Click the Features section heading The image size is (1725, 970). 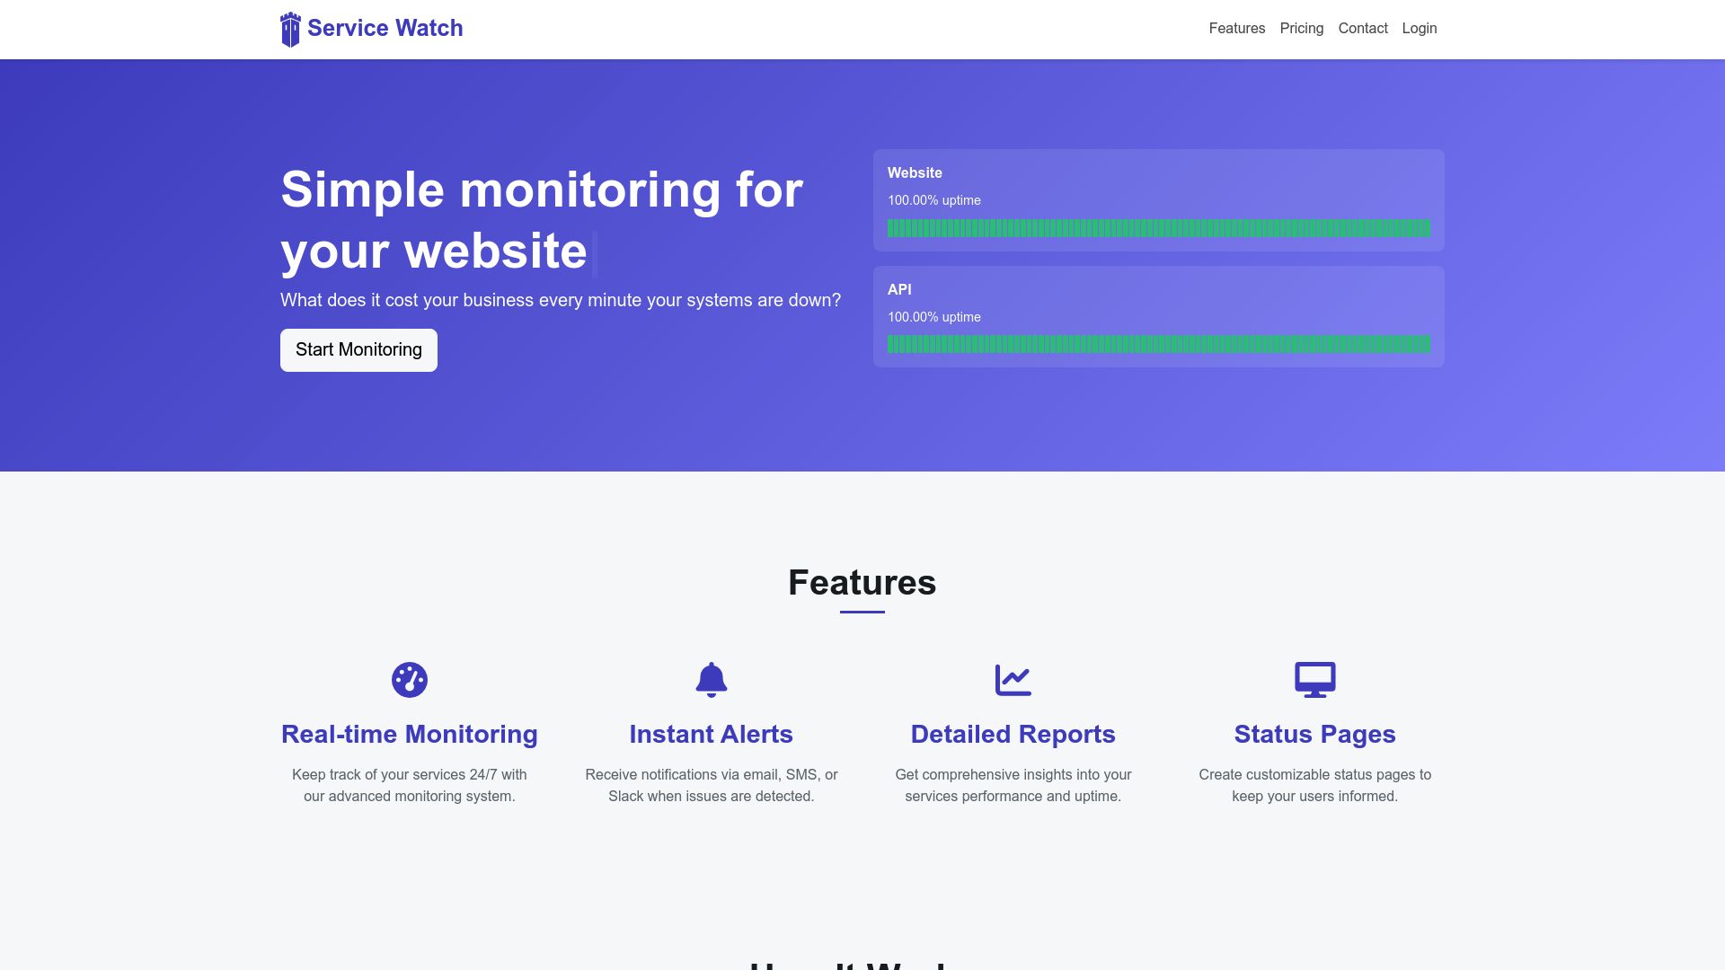tap(861, 583)
